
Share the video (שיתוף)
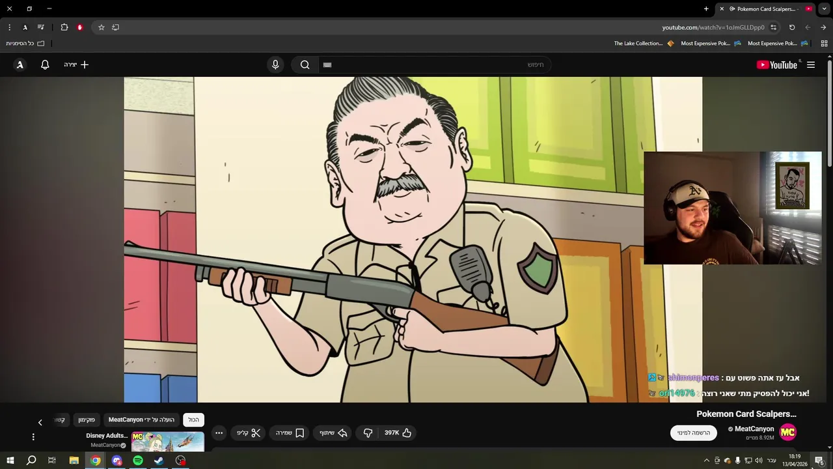tap(333, 433)
